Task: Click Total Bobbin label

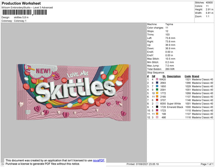Action: (154, 69)
